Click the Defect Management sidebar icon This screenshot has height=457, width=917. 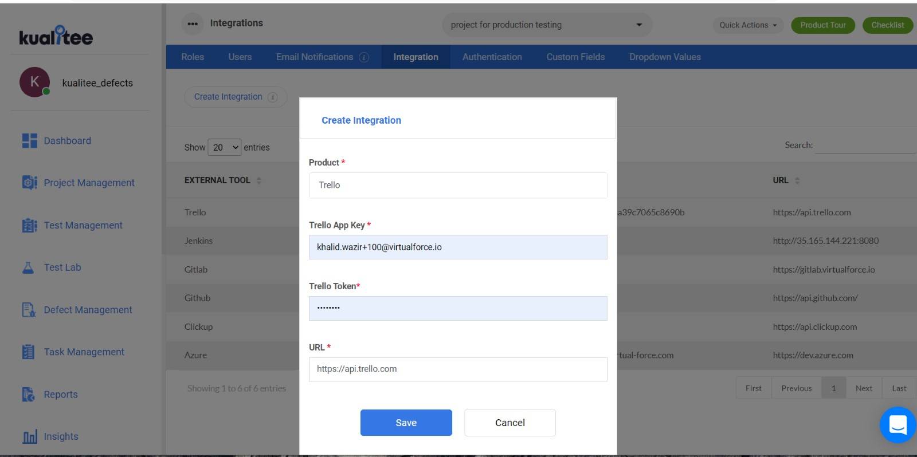click(29, 309)
